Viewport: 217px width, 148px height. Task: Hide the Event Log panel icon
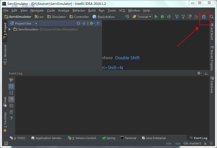click(x=206, y=73)
